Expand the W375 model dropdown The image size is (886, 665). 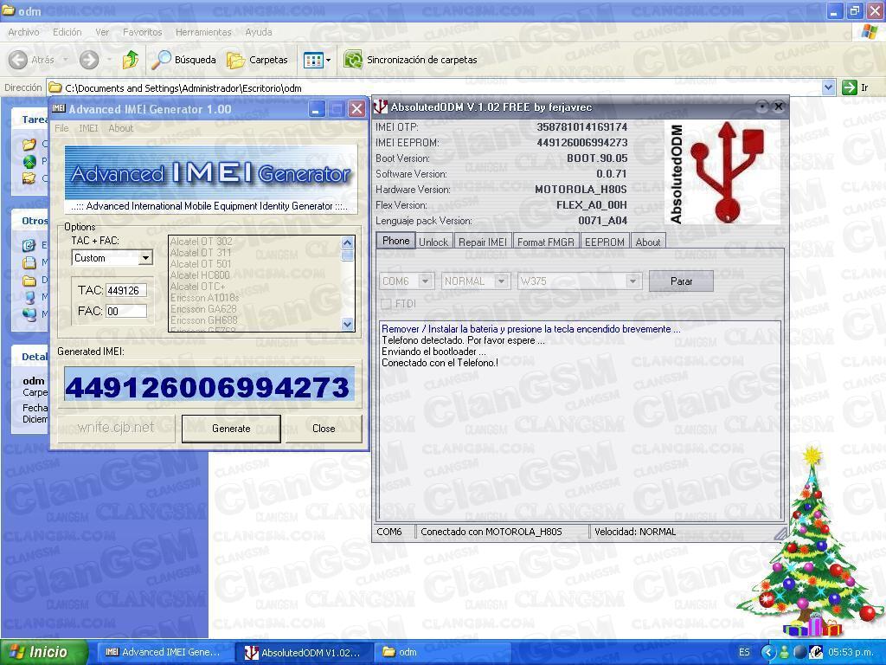click(x=632, y=281)
